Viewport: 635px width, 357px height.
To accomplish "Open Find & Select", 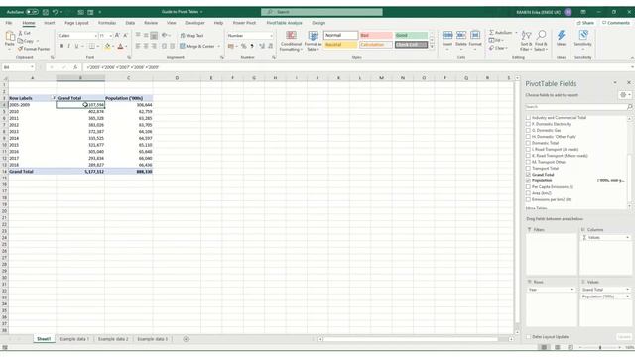I will pyautogui.click(x=541, y=41).
